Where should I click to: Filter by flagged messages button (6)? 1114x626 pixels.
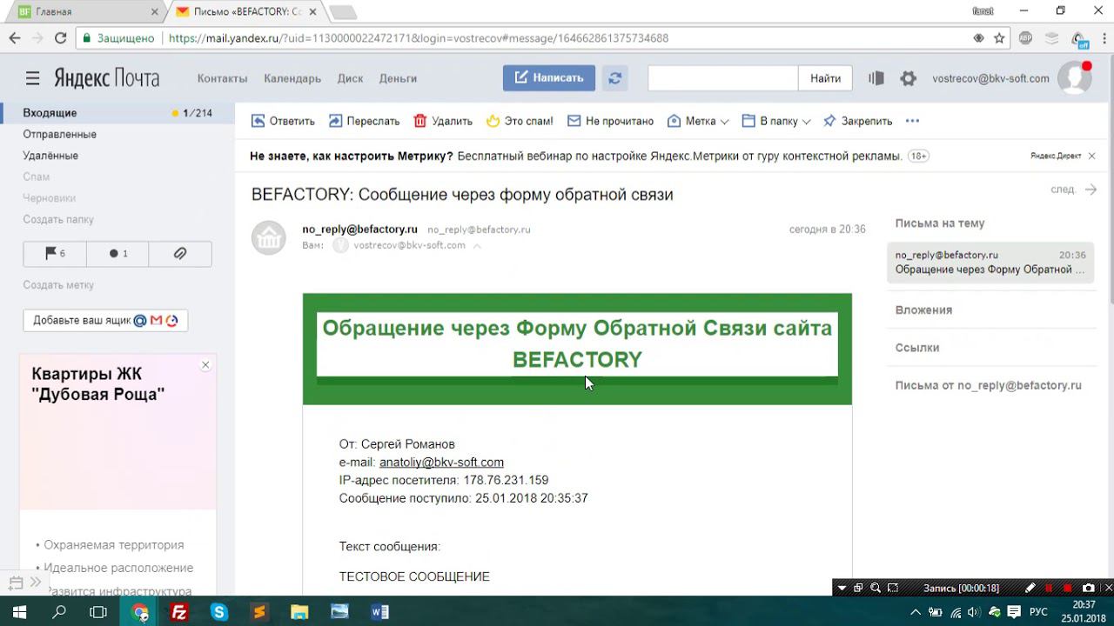pyautogui.click(x=55, y=253)
